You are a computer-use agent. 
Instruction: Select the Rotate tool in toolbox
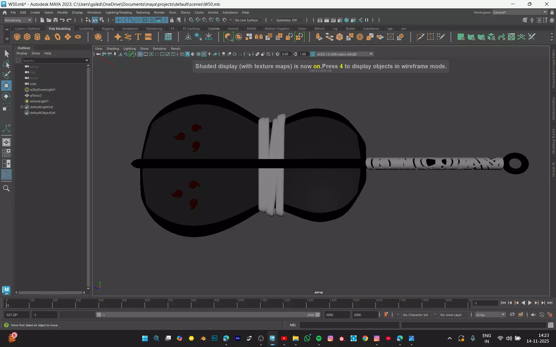6,96
